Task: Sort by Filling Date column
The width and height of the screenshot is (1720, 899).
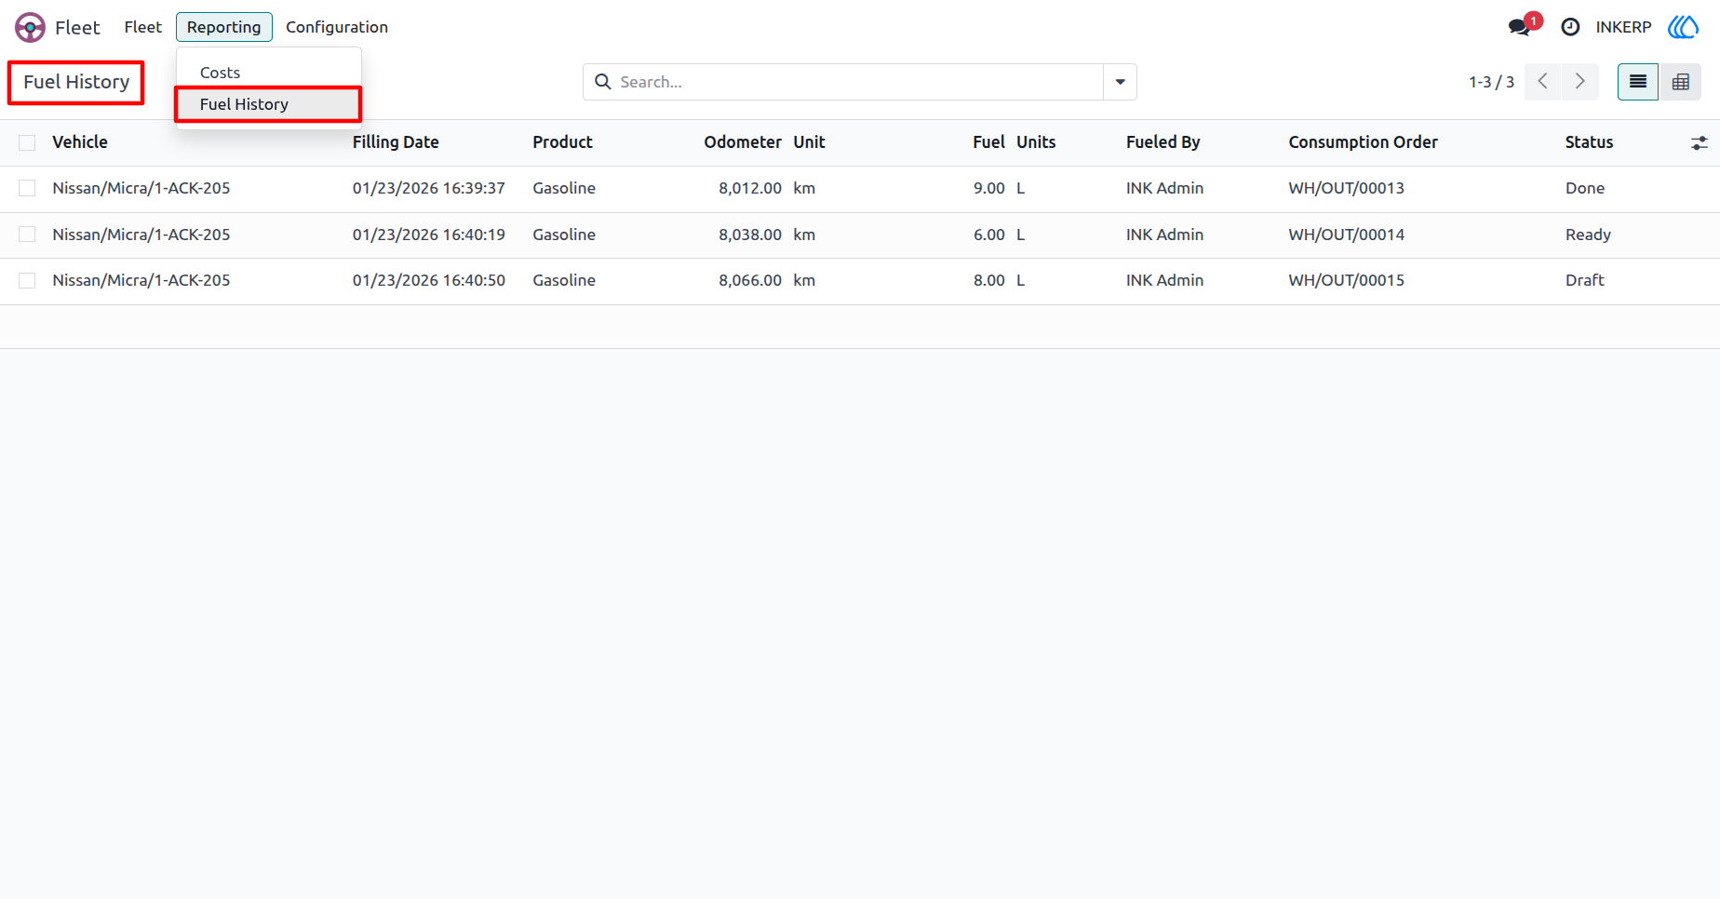Action: pyautogui.click(x=396, y=142)
